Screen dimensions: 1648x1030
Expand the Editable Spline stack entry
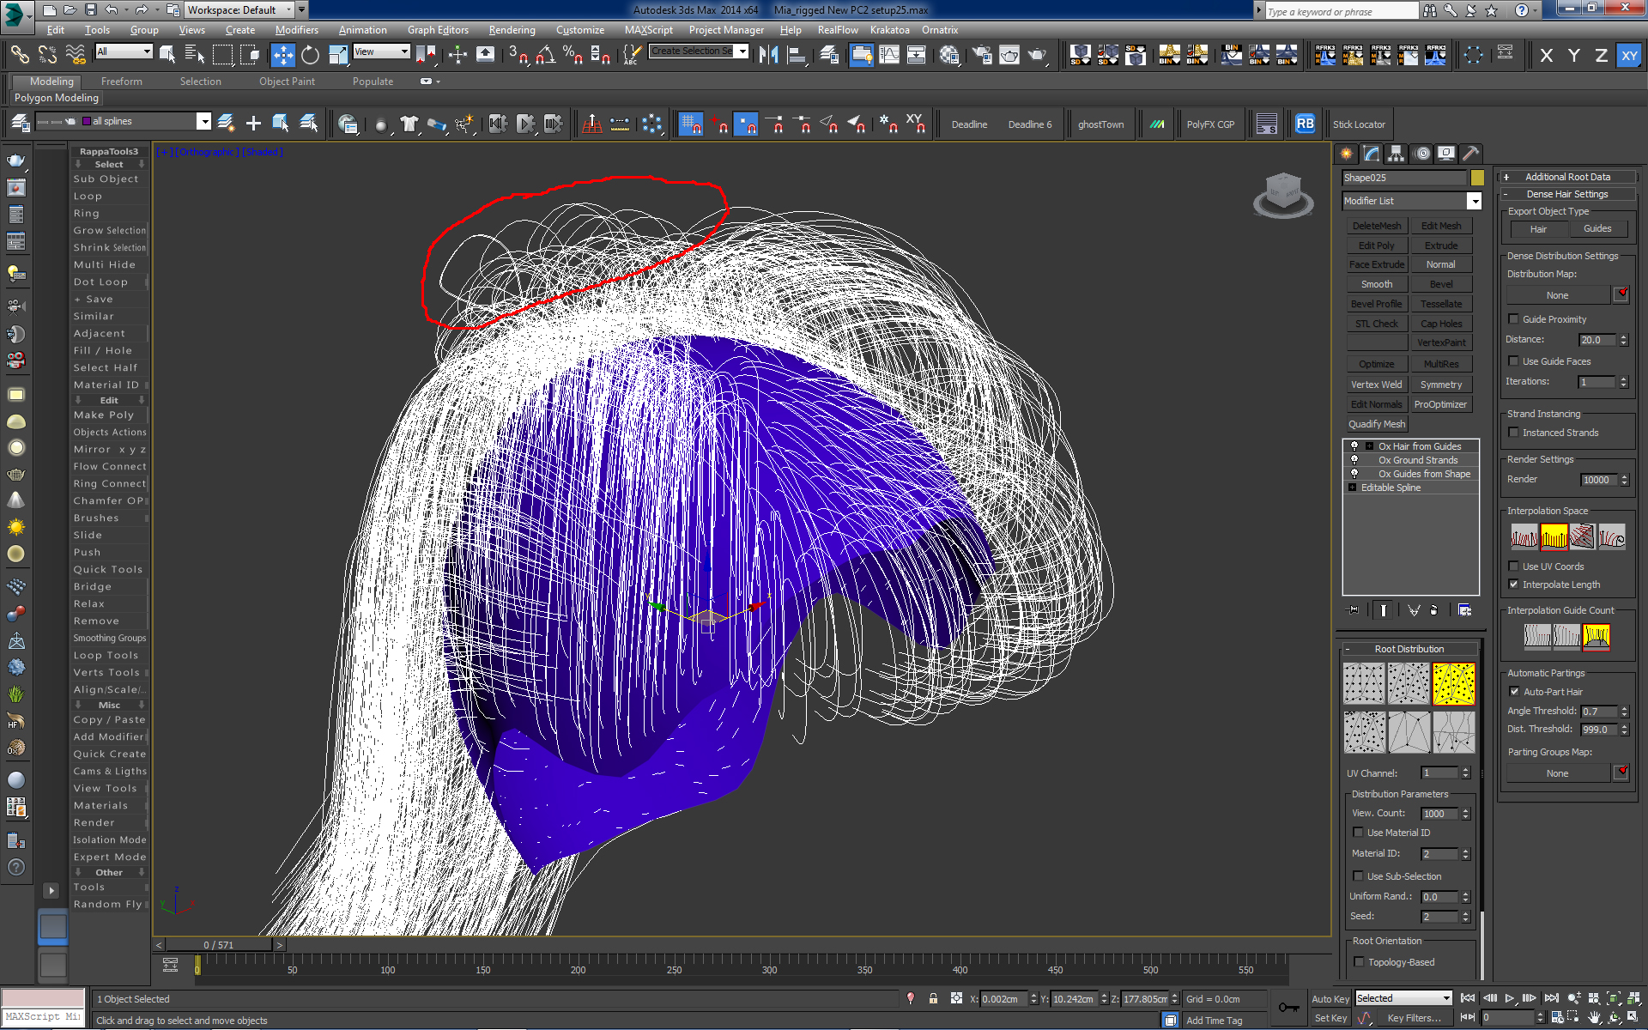coord(1353,488)
